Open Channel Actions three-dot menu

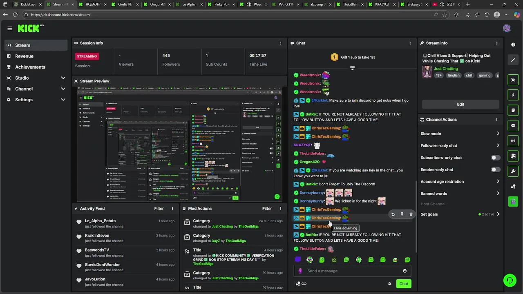pyautogui.click(x=497, y=120)
